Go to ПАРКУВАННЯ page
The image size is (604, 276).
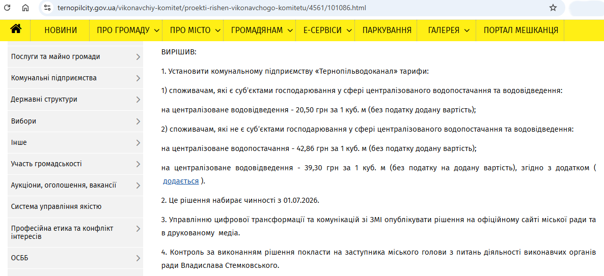387,30
